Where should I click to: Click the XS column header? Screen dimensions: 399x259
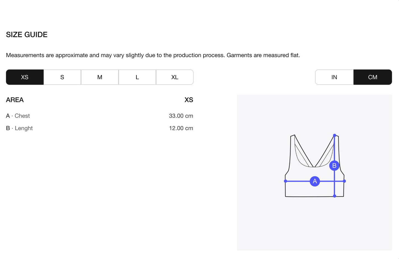[x=189, y=100]
